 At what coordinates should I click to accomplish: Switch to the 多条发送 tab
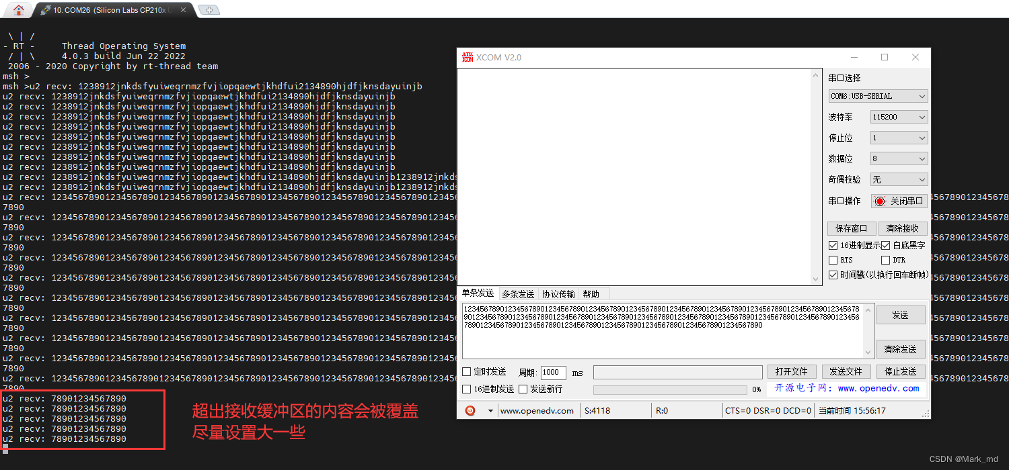coord(517,293)
